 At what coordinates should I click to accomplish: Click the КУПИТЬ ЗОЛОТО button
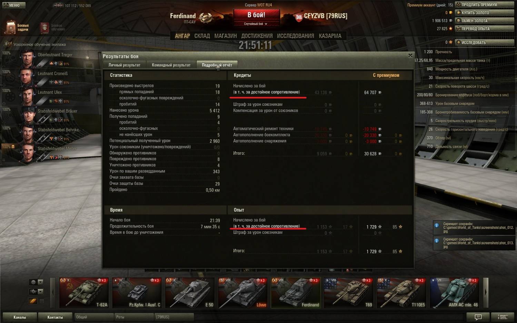(485, 13)
